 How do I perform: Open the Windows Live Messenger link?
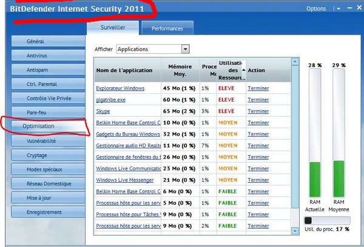[124, 180]
